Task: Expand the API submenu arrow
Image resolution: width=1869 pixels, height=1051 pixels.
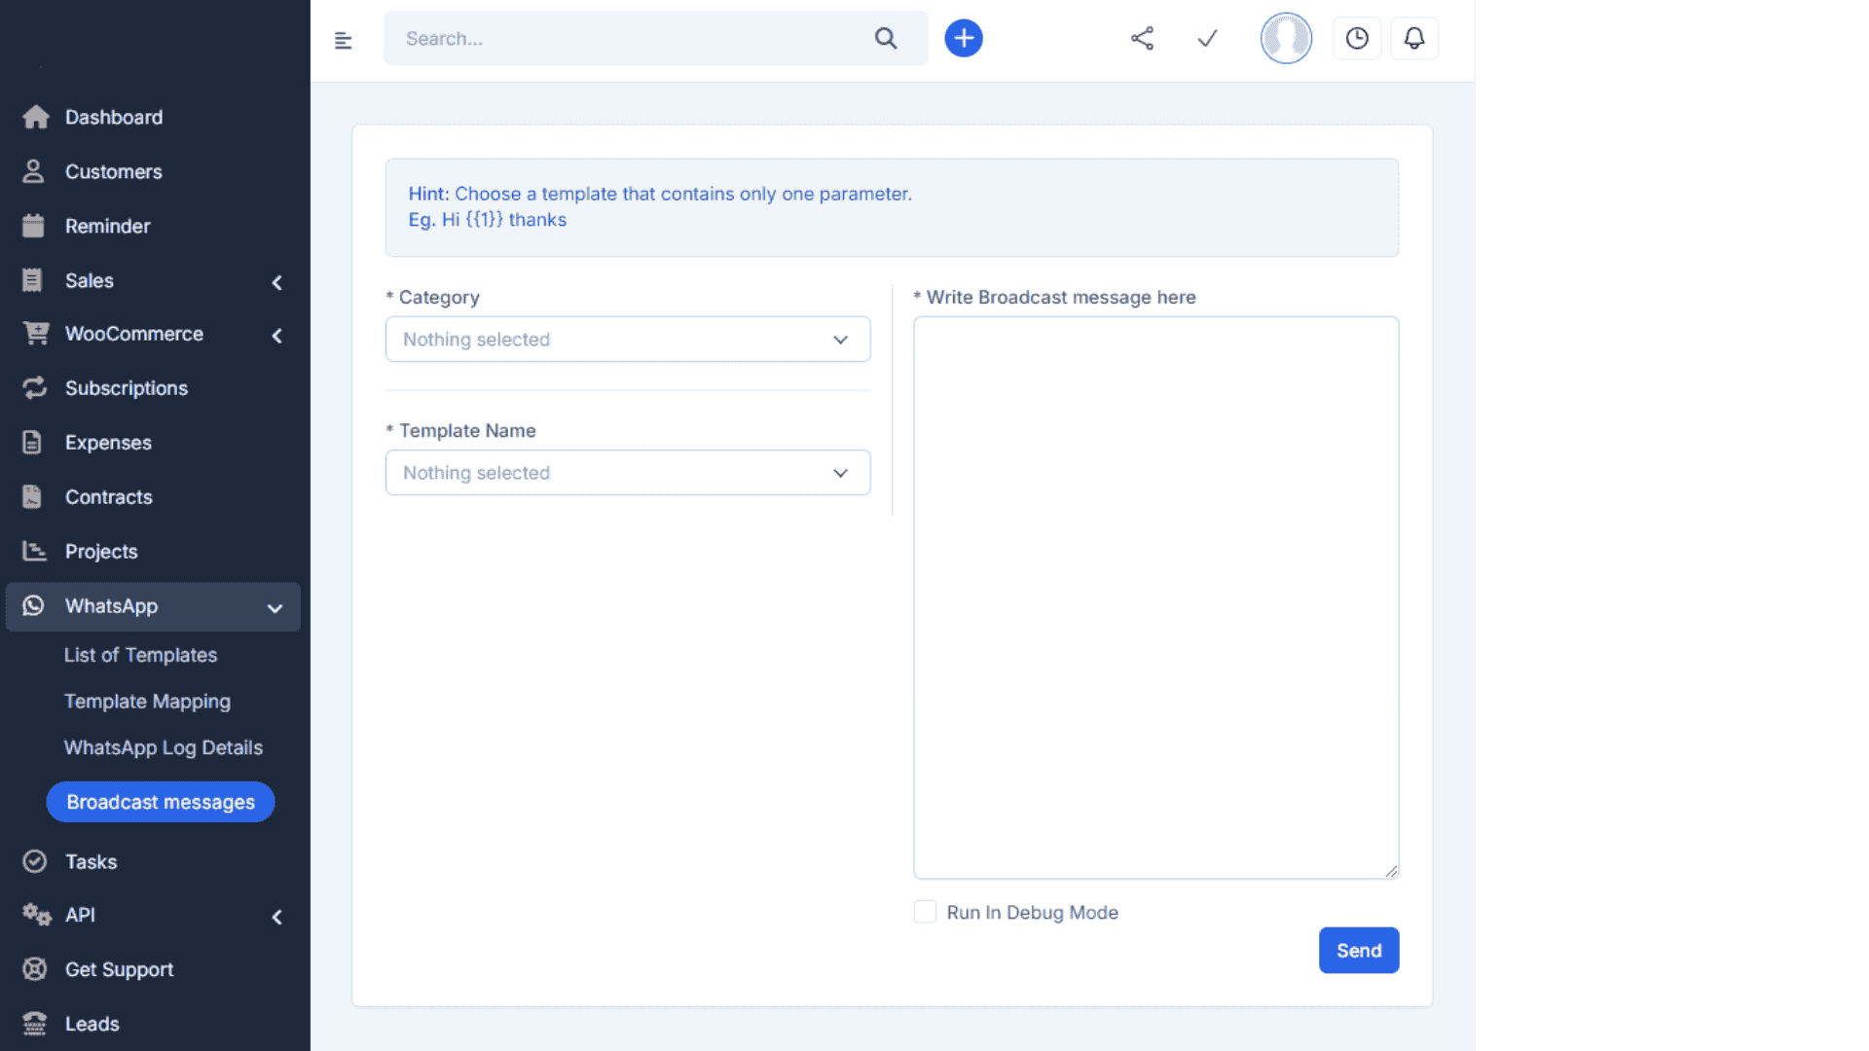Action: [x=277, y=917]
